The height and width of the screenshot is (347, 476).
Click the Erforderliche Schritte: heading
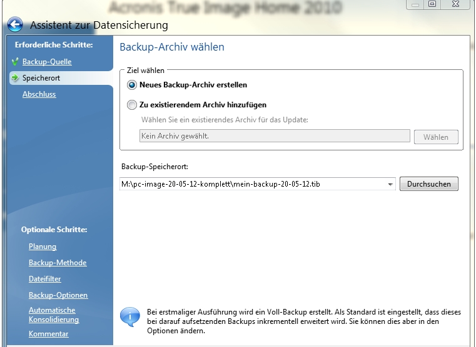pyautogui.click(x=54, y=45)
